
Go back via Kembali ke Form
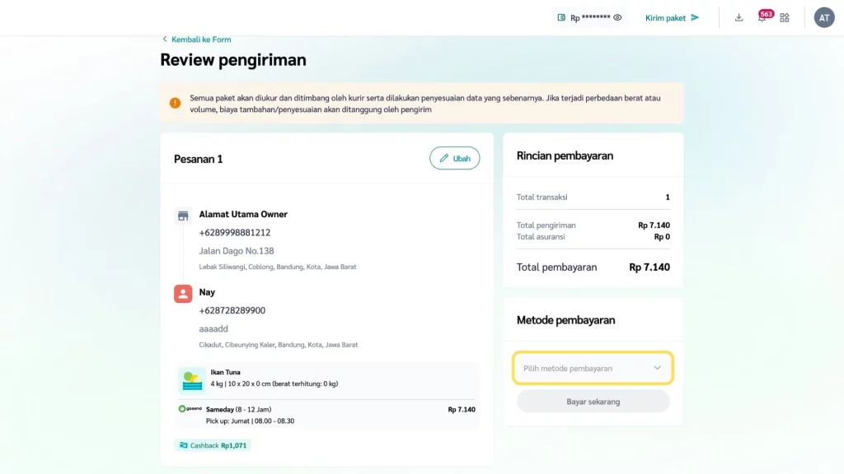tap(196, 39)
